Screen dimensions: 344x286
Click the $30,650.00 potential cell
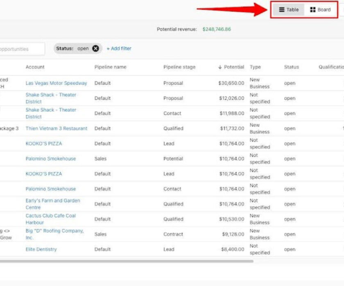231,83
